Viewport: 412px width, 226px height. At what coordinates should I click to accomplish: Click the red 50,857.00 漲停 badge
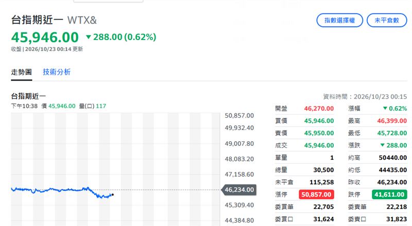tap(316, 194)
